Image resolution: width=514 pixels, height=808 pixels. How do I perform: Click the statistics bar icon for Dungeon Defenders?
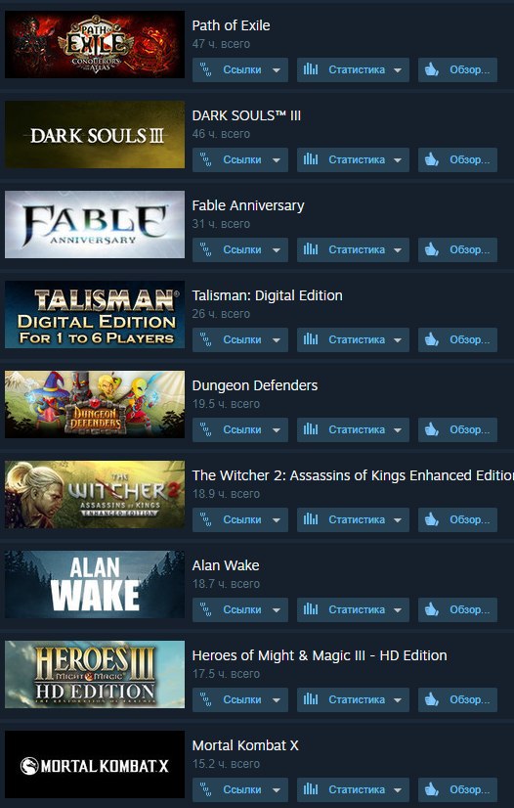(310, 429)
